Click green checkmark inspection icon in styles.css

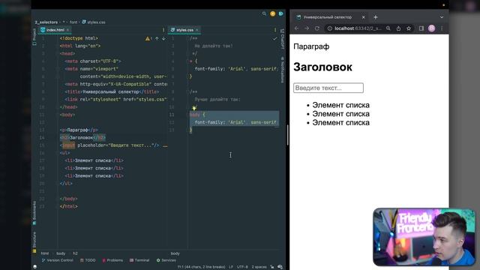tap(275, 38)
